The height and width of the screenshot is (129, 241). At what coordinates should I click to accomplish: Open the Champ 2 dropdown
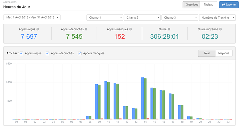(142, 17)
